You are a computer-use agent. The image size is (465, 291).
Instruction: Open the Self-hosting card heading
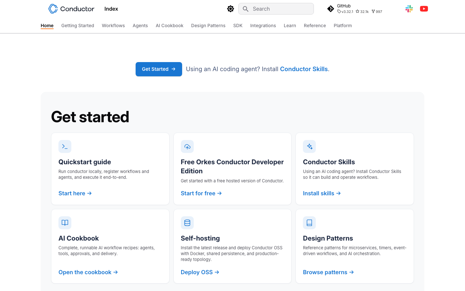[x=200, y=238]
